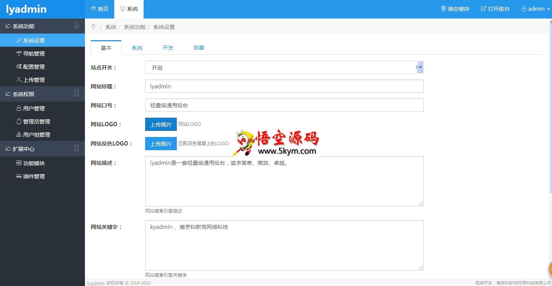Click the gear icon in 系统 tab
552x286 pixels.
click(123, 8)
